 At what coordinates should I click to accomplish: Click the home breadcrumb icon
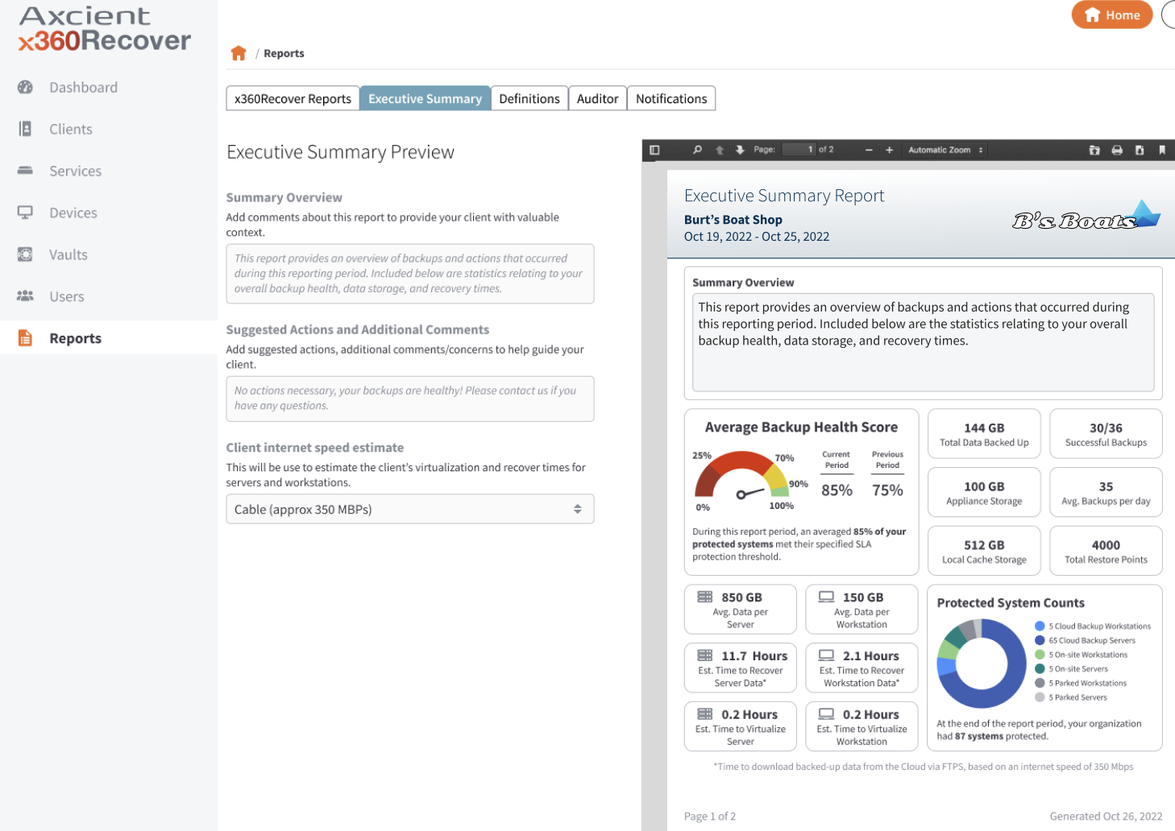pos(239,53)
